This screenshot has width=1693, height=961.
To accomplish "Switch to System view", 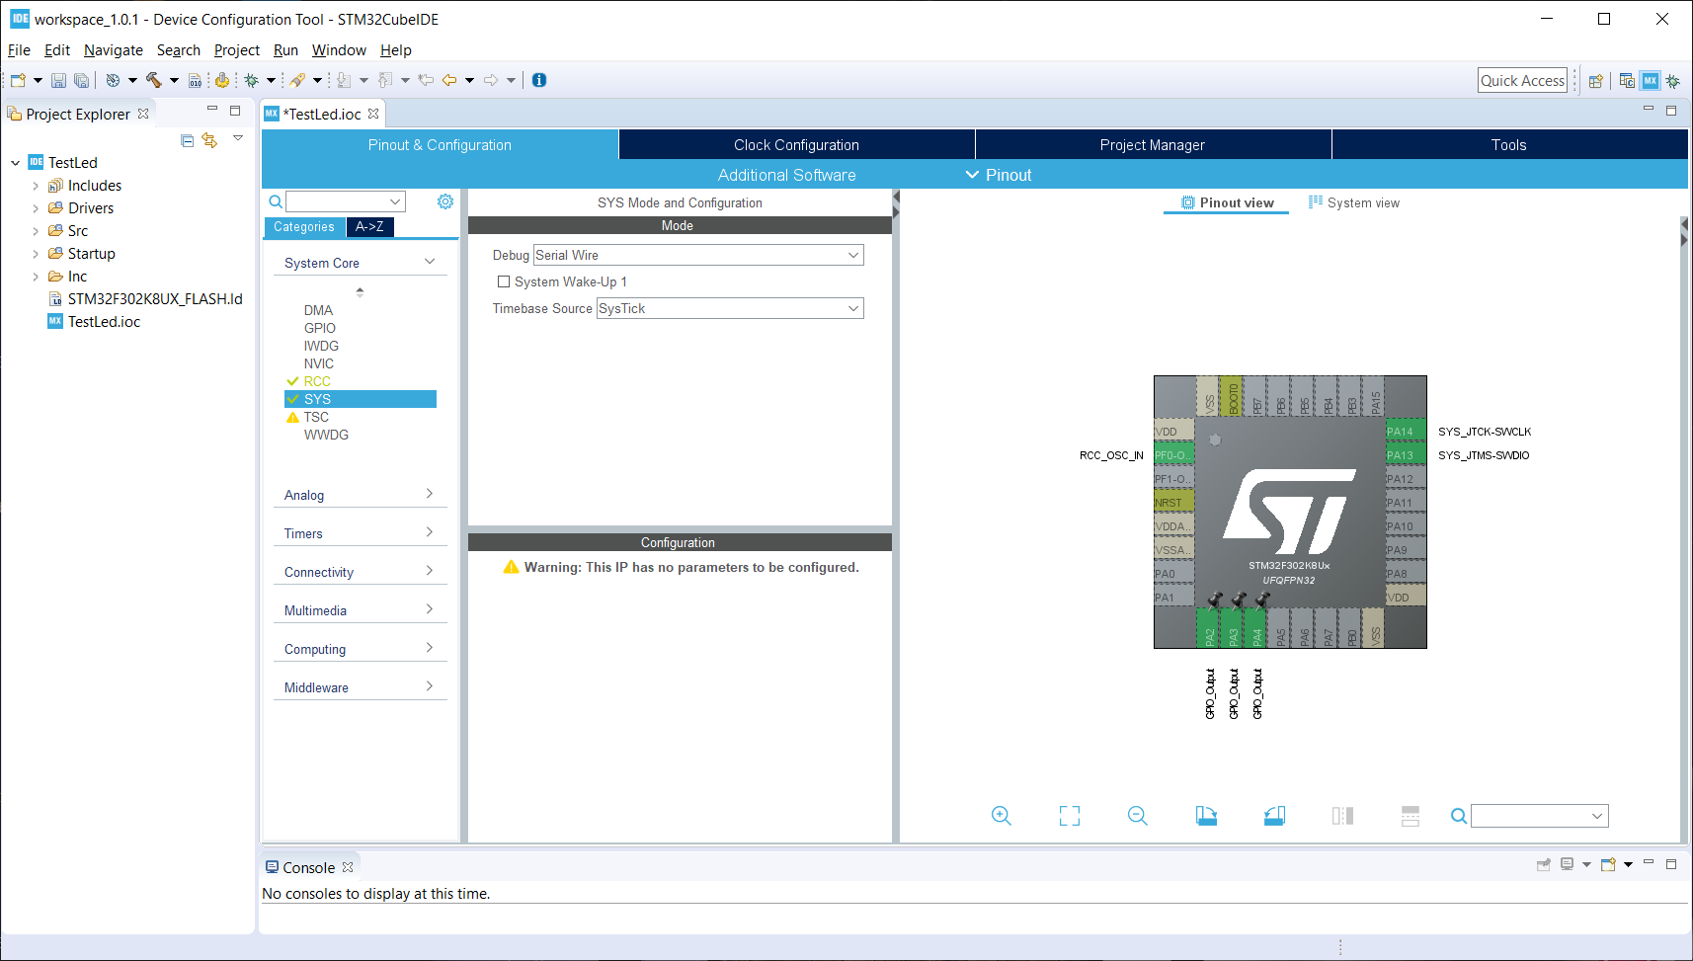I will tap(1354, 202).
